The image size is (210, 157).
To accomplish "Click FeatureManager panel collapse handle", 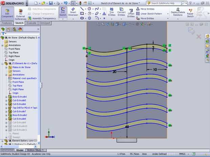I will 41,85.
